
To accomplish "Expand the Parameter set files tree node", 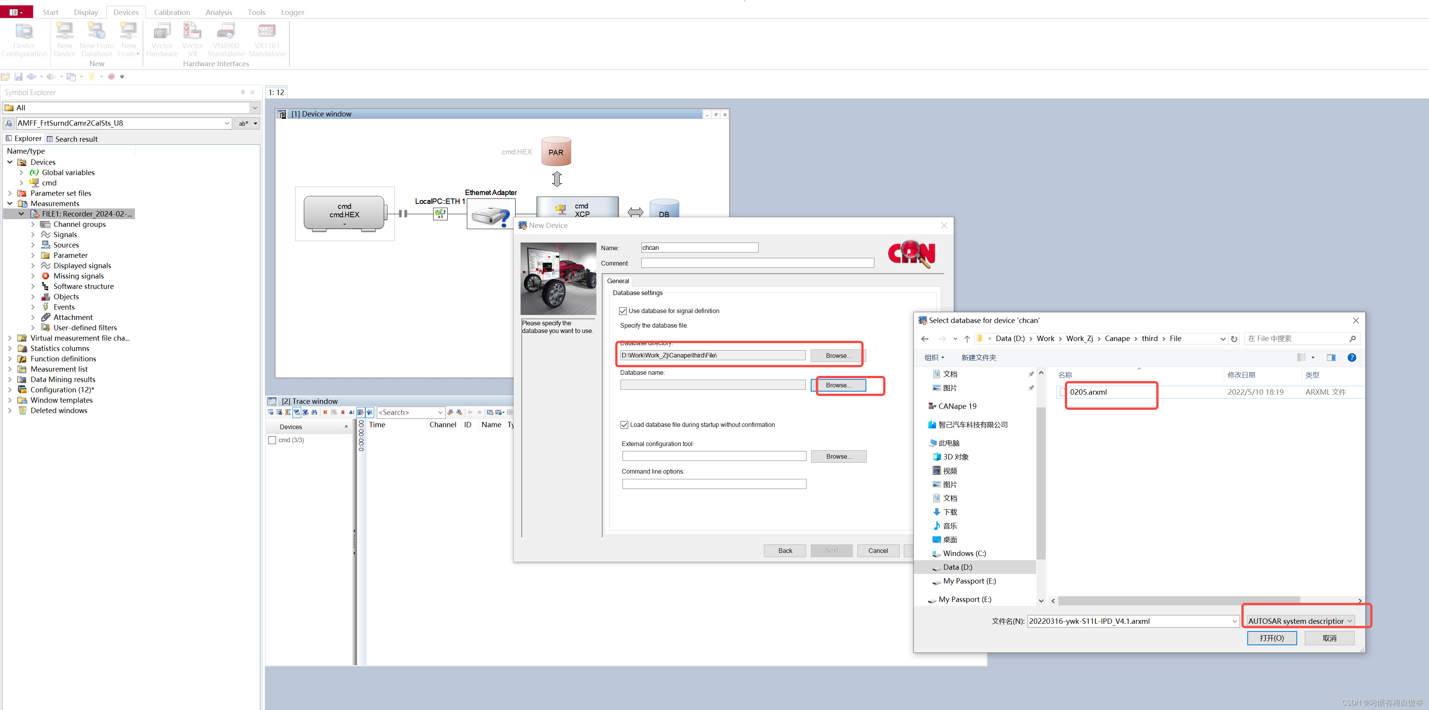I will 10,193.
